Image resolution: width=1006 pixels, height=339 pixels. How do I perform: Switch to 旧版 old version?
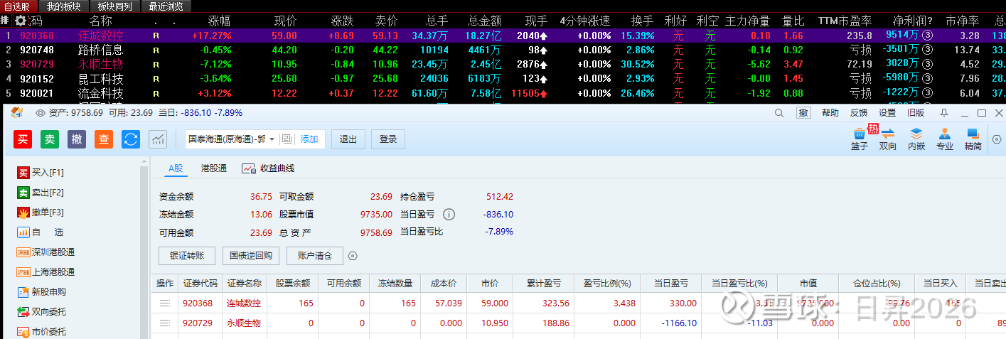(x=916, y=113)
